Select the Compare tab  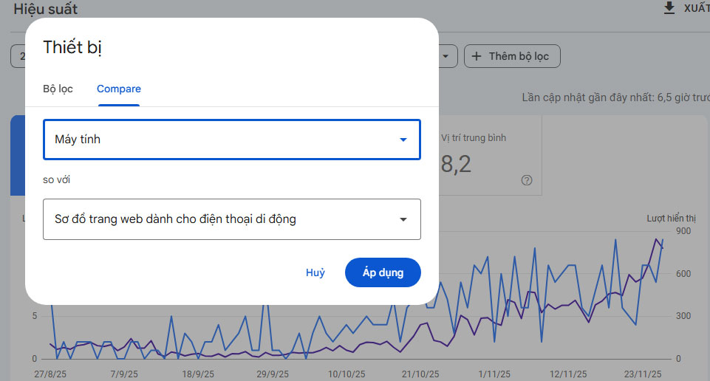coord(118,89)
